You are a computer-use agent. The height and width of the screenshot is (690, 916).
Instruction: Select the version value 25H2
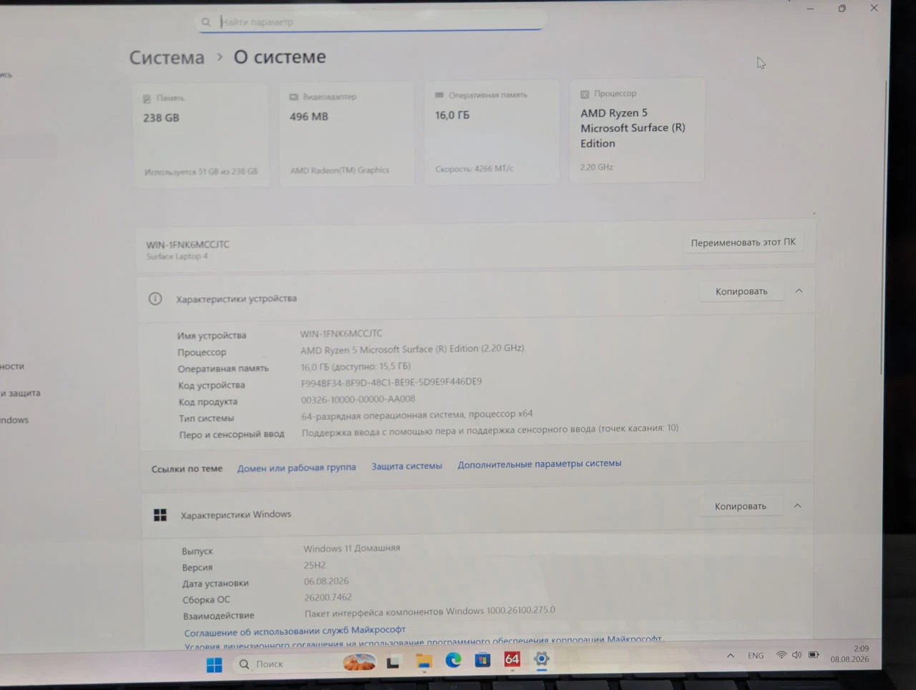click(315, 565)
